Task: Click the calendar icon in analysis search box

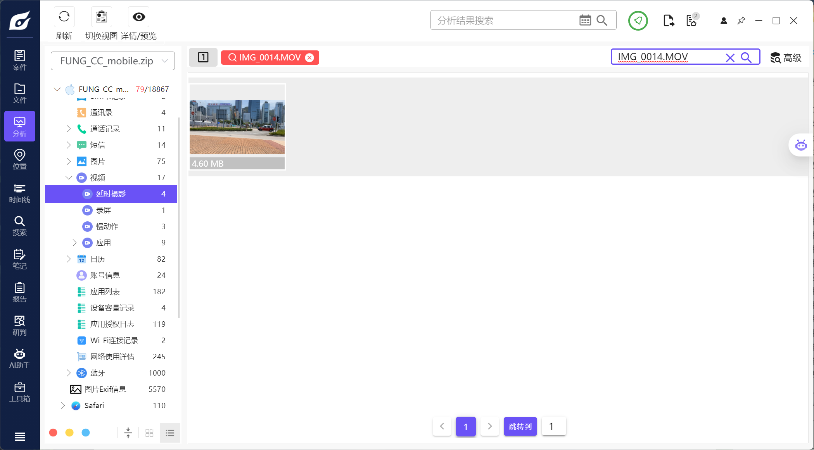Action: point(585,20)
